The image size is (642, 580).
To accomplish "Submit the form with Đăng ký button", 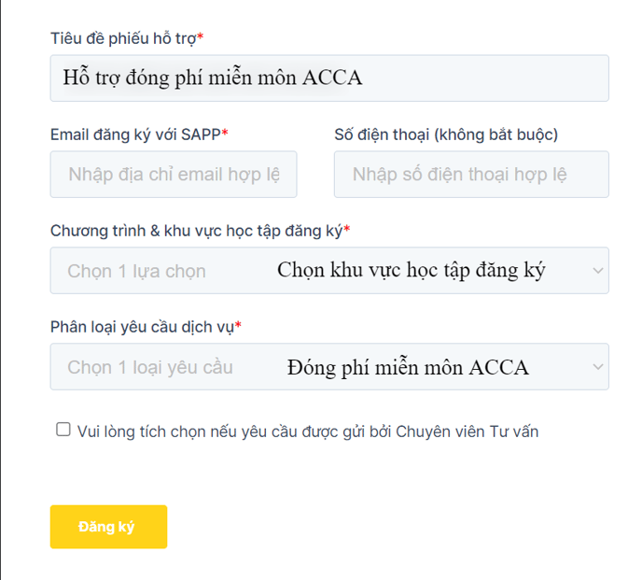I will pyautogui.click(x=108, y=527).
